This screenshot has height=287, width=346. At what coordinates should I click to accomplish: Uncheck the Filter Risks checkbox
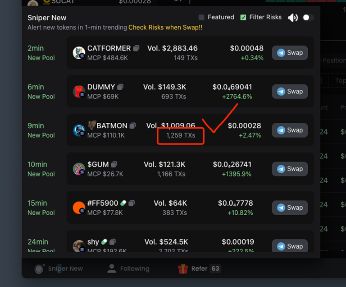(243, 18)
